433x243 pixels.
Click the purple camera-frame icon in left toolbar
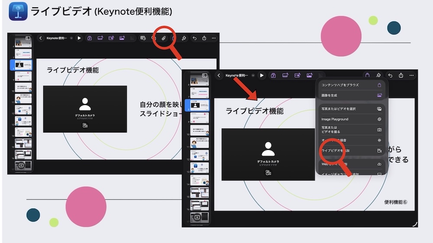tap(111, 38)
